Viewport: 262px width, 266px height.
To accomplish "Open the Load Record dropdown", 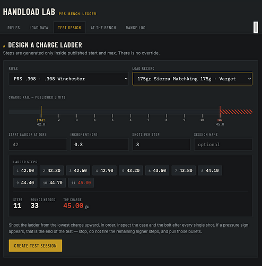I will coord(193,79).
